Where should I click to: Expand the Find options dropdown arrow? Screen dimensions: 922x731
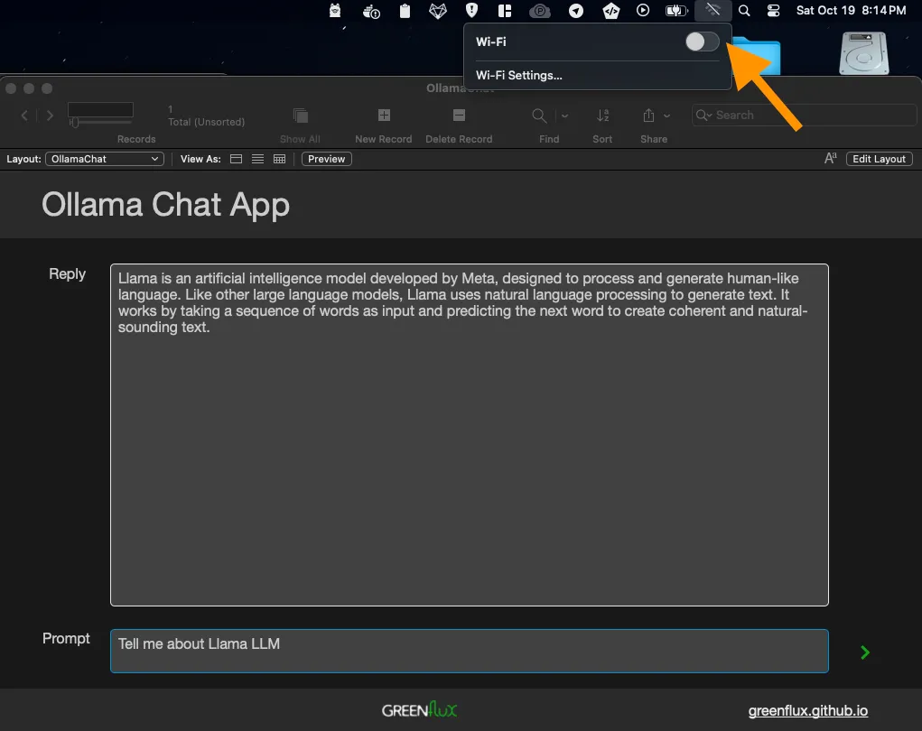[565, 116]
